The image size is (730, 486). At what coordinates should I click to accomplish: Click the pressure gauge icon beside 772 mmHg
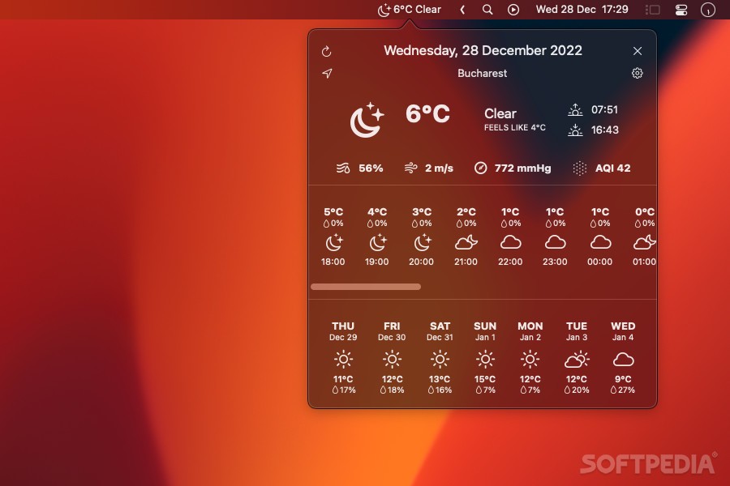click(x=479, y=168)
